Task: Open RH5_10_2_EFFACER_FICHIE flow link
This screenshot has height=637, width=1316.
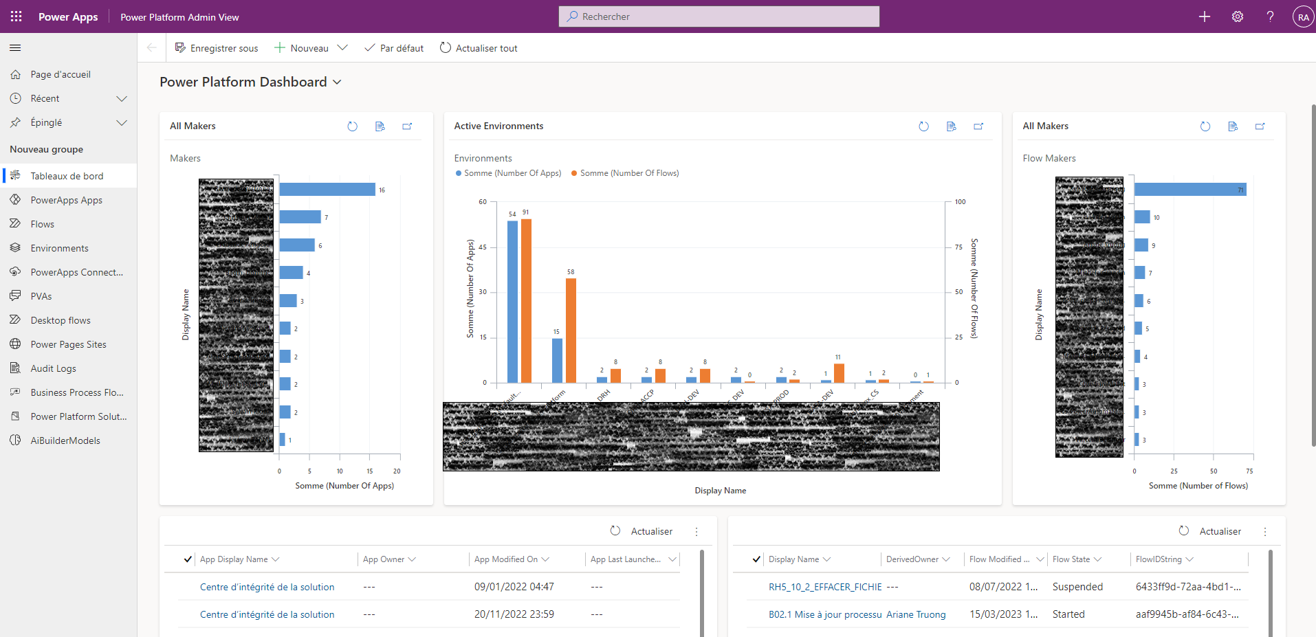Action: (x=825, y=587)
